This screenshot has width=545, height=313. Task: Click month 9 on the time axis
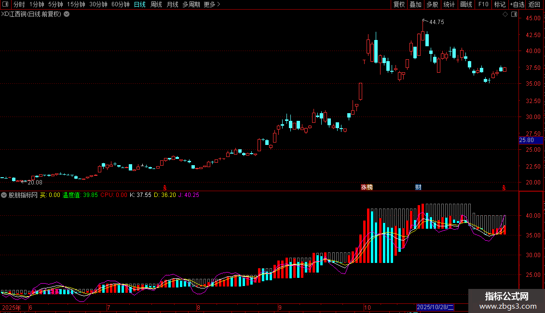coord(280,307)
